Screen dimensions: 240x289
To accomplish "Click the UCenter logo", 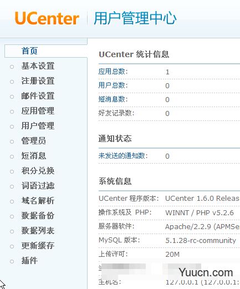I will coord(47,18).
